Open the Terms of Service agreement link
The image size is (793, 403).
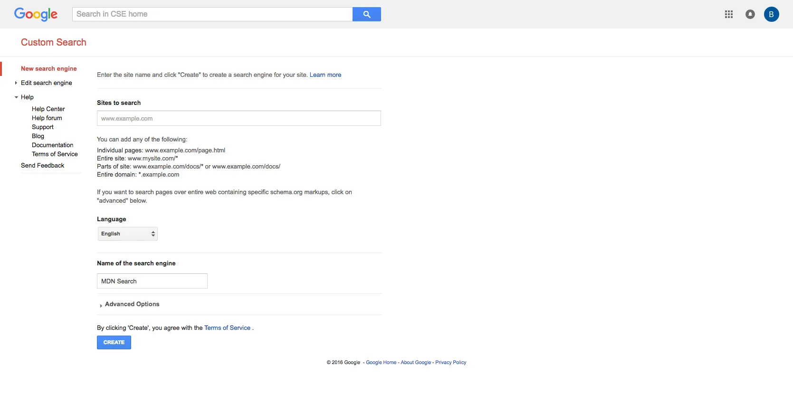[227, 328]
